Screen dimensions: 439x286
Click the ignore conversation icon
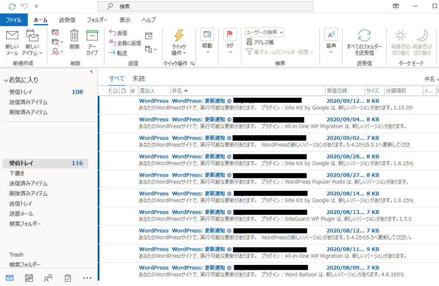[55, 33]
